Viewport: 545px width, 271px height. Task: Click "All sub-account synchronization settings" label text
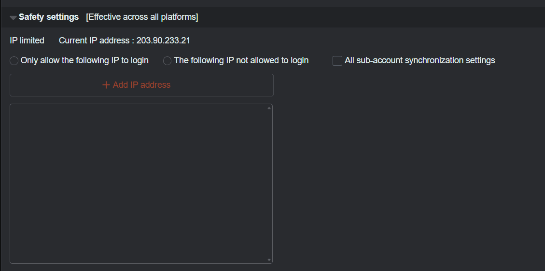tap(419, 60)
